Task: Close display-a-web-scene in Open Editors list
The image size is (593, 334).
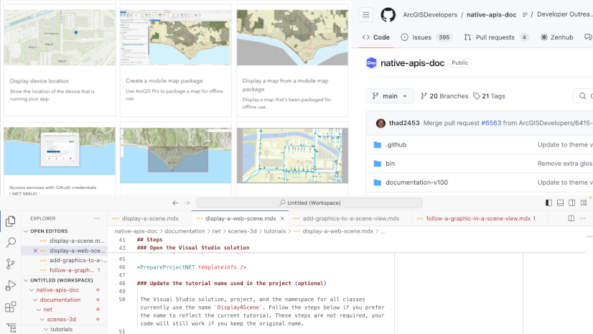Action: pyautogui.click(x=35, y=251)
